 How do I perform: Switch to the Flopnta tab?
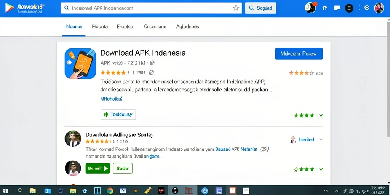(100, 27)
